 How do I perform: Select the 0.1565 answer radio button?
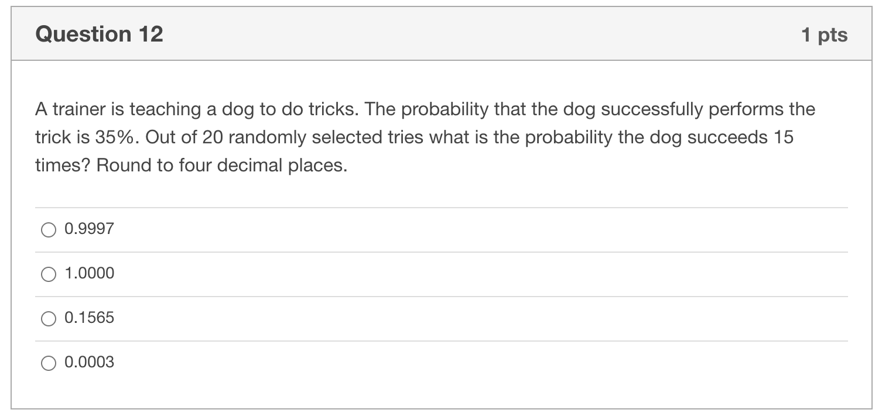pyautogui.click(x=49, y=318)
